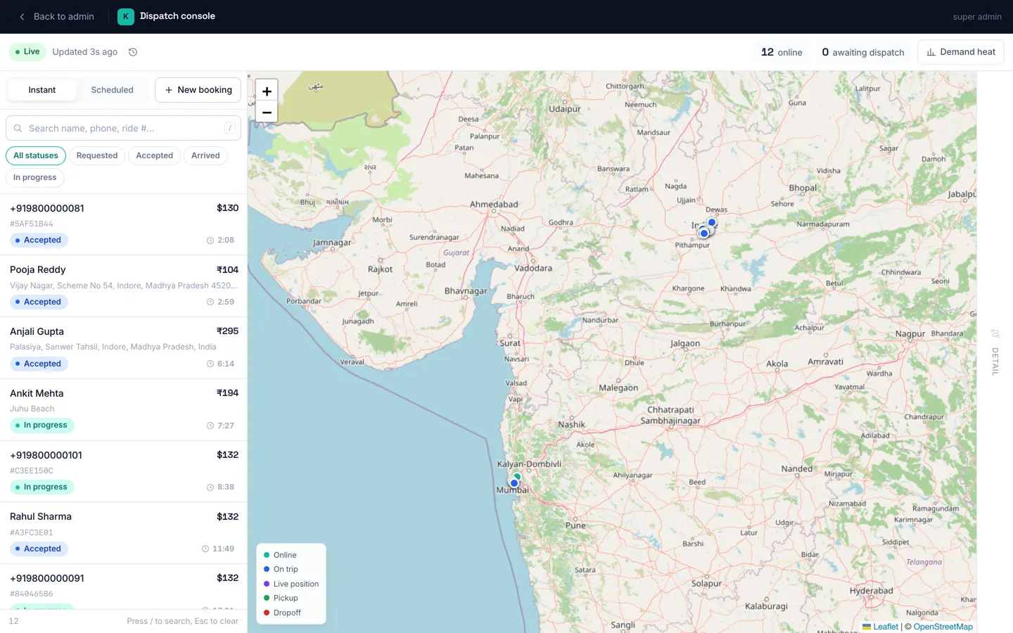
Task: Expand the DETAIL side panel
Action: tap(995, 352)
